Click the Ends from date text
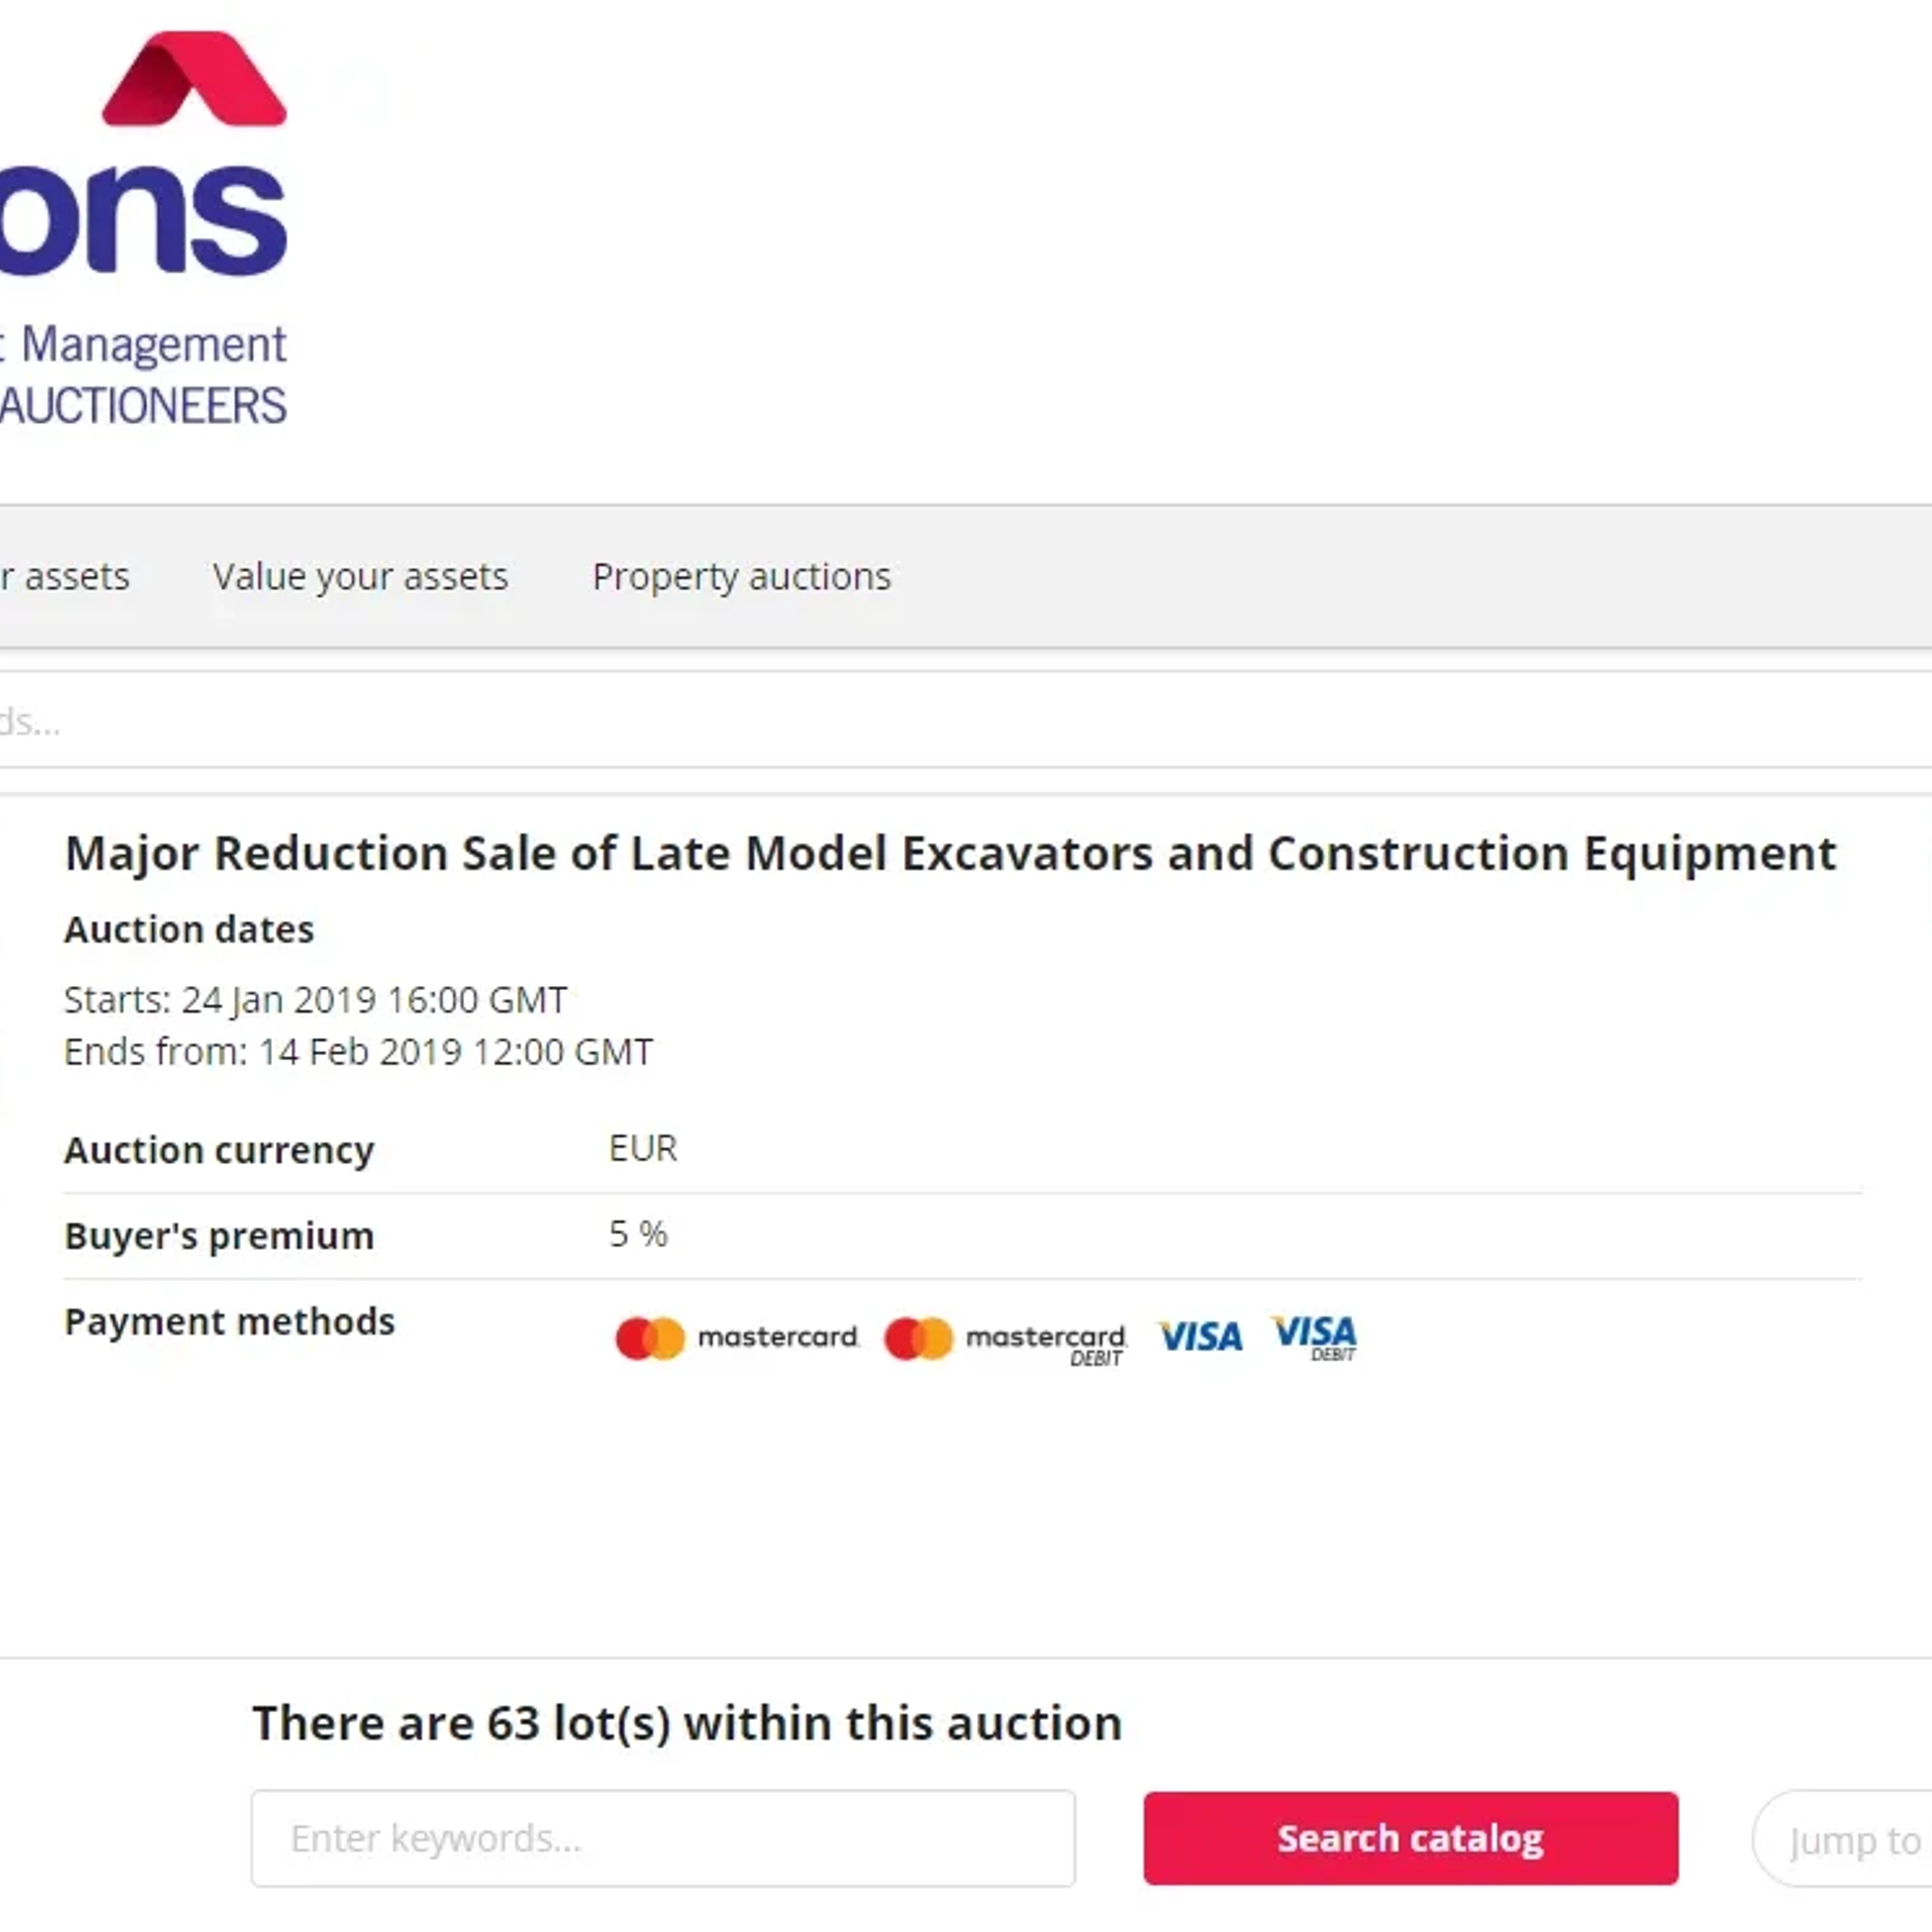Image resolution: width=1932 pixels, height=1932 pixels. click(358, 1052)
